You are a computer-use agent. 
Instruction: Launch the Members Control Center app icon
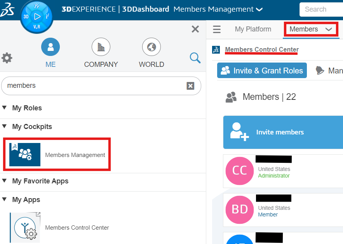coord(25,227)
